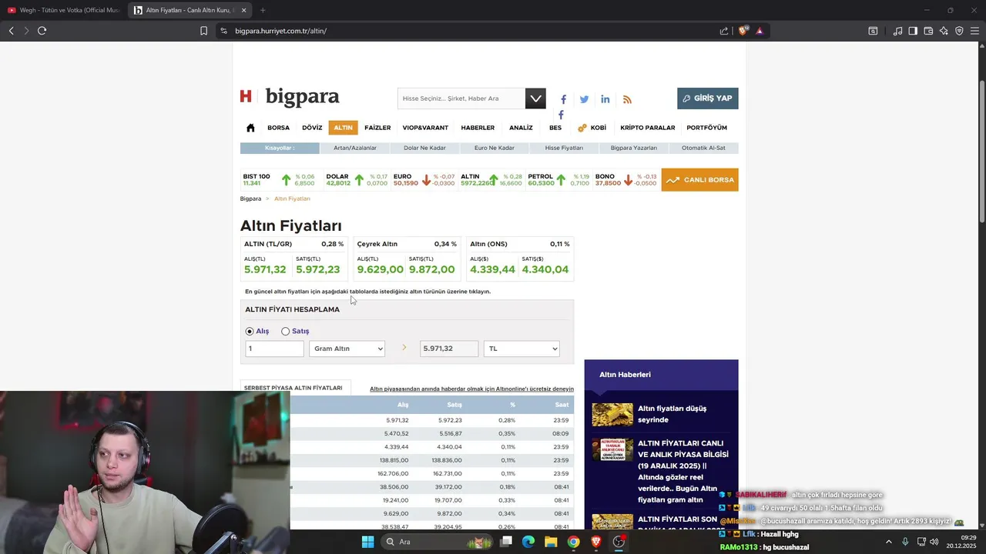Open the DÖVİZ menu item

point(312,128)
